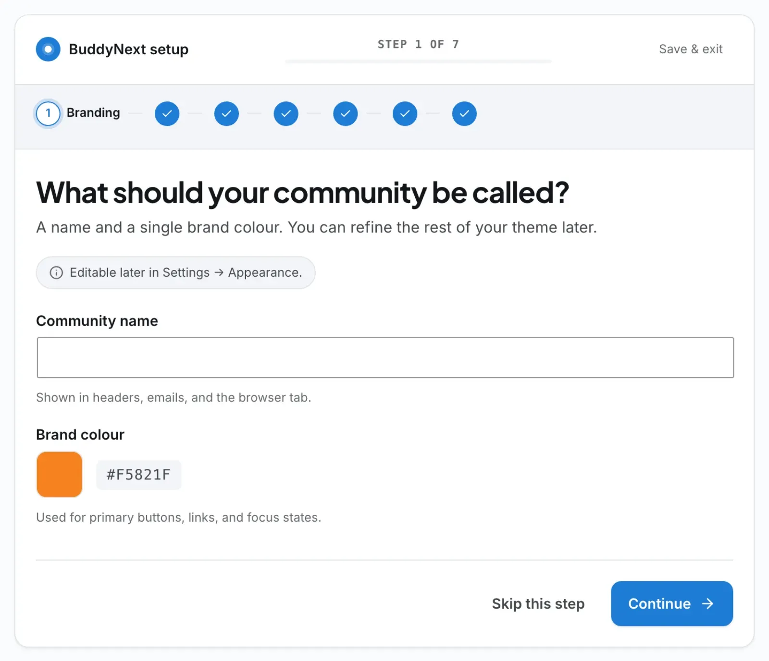Click the BuddyNext logo icon
Image resolution: width=769 pixels, height=661 pixels.
(48, 49)
